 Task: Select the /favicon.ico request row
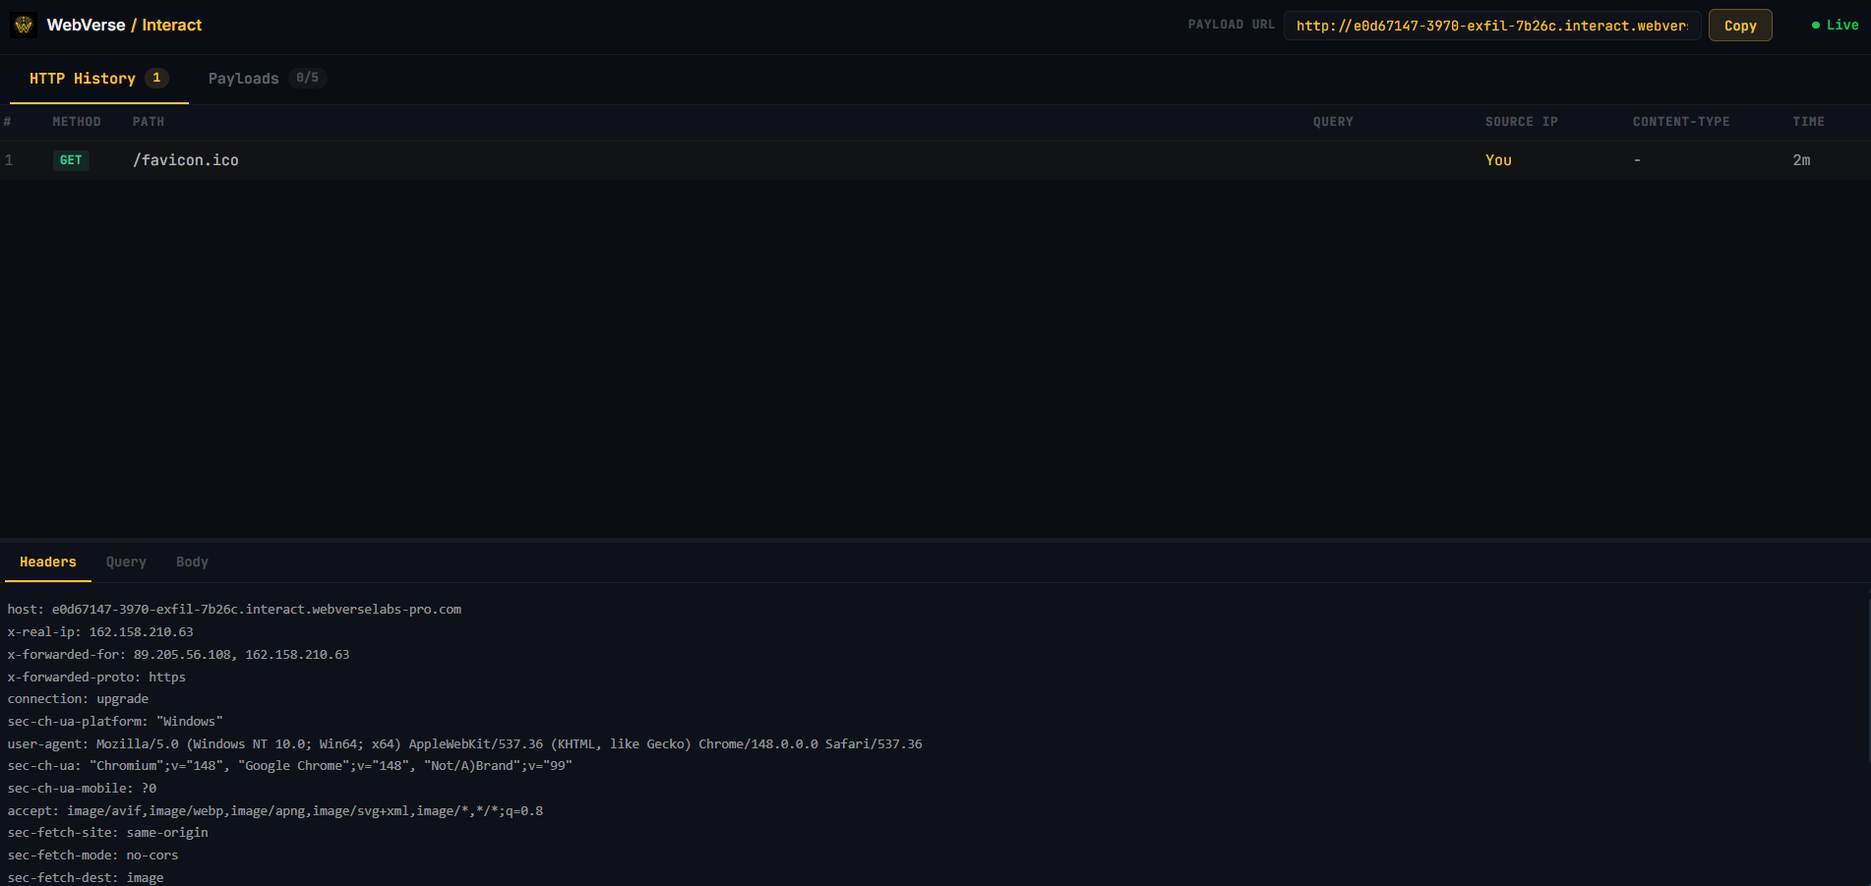[935, 160]
